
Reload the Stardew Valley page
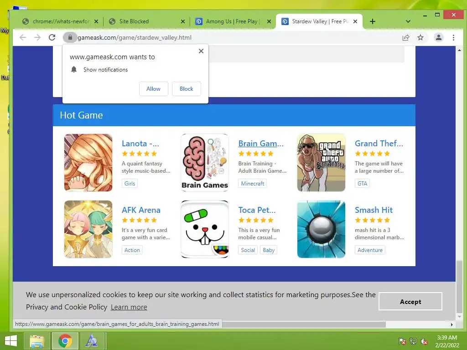point(52,37)
